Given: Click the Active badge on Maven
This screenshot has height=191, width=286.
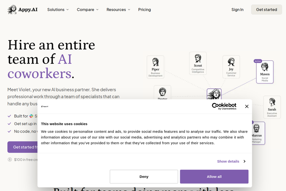Looking at the screenshot, I should 258,61.
